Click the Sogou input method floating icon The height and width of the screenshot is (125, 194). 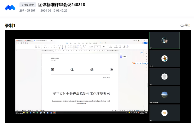134,63
